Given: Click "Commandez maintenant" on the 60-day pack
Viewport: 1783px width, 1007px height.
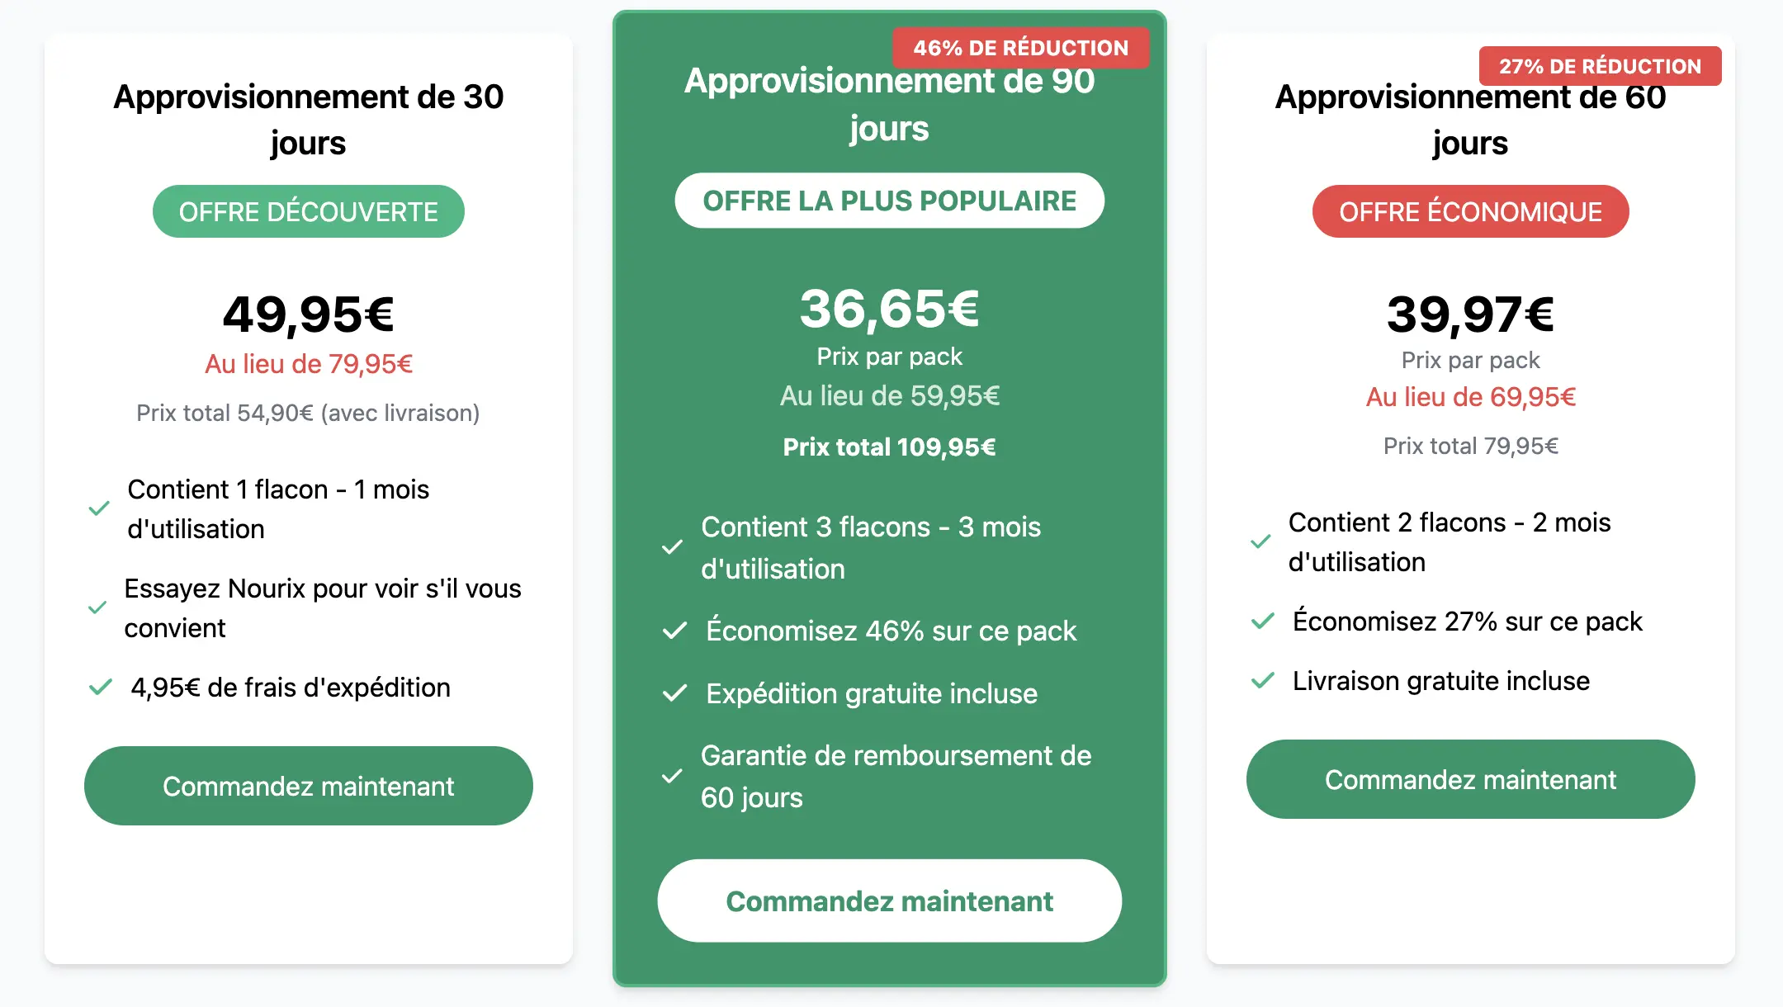Looking at the screenshot, I should pos(1471,779).
